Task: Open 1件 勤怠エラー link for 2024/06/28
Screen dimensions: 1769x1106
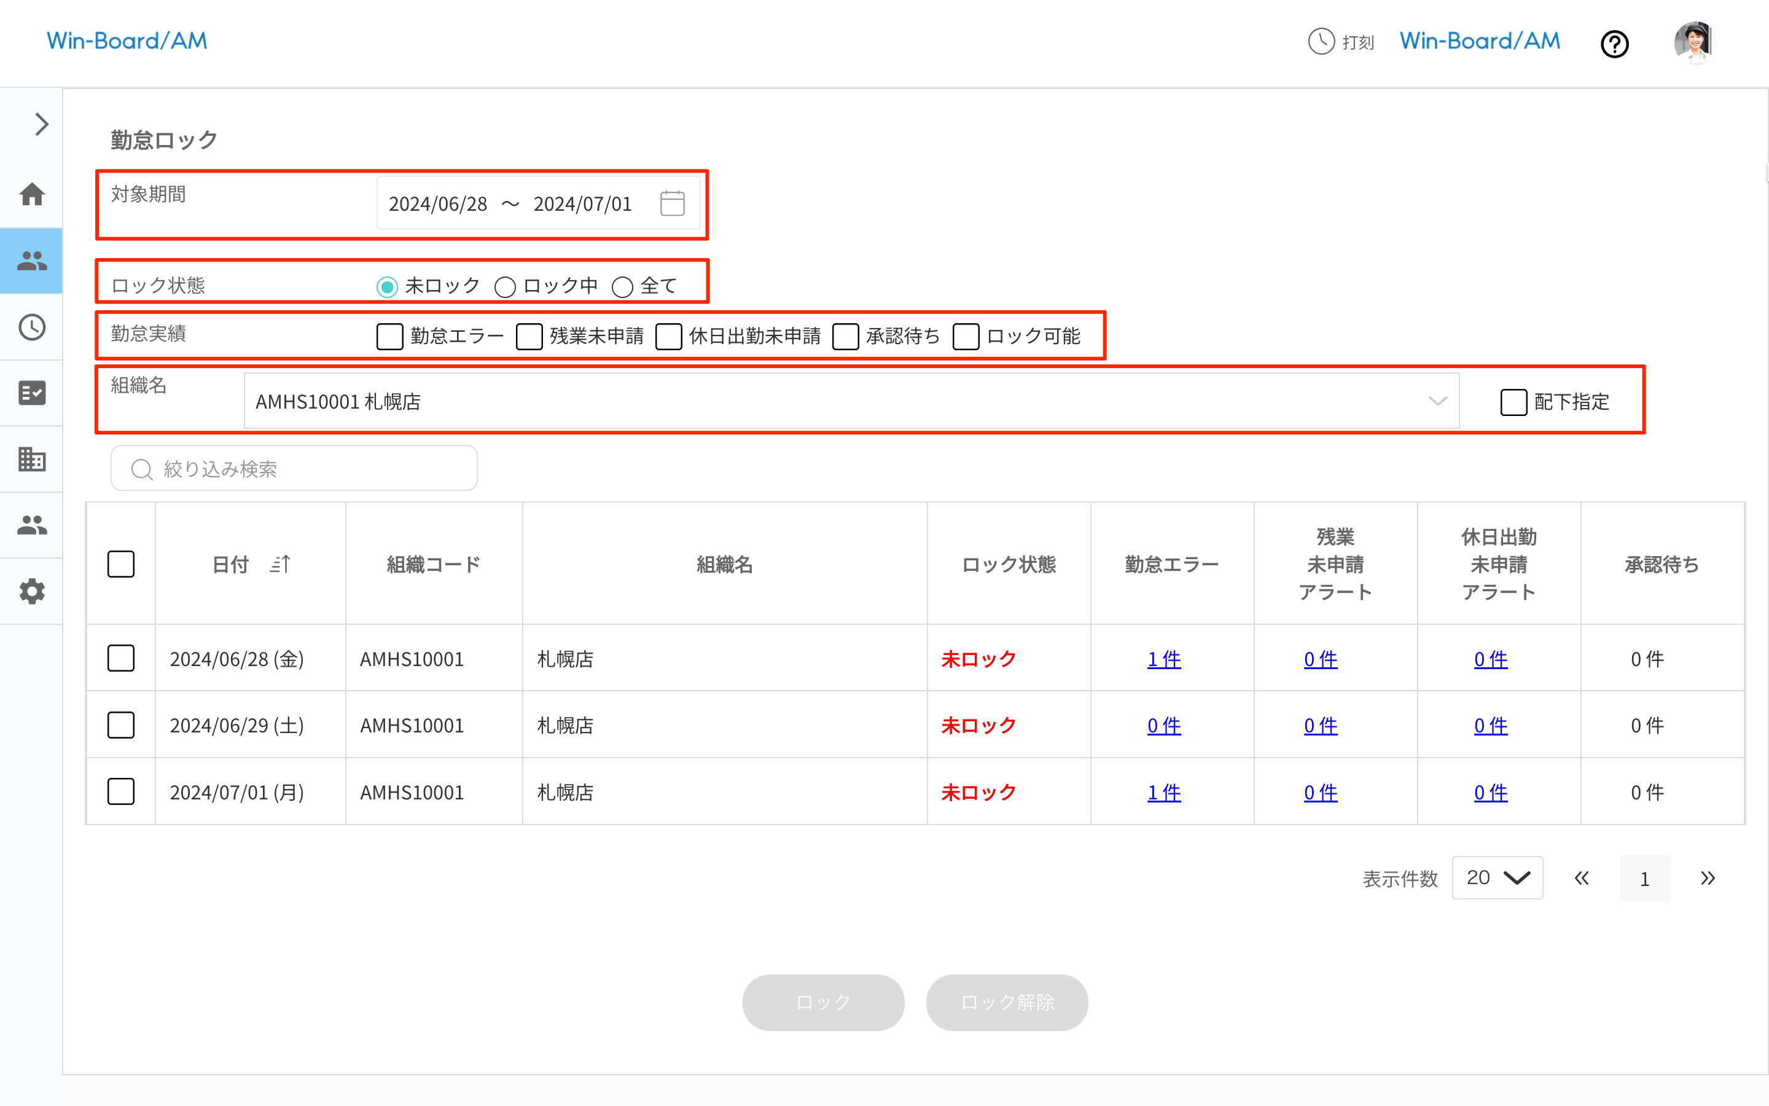Action: point(1163,659)
